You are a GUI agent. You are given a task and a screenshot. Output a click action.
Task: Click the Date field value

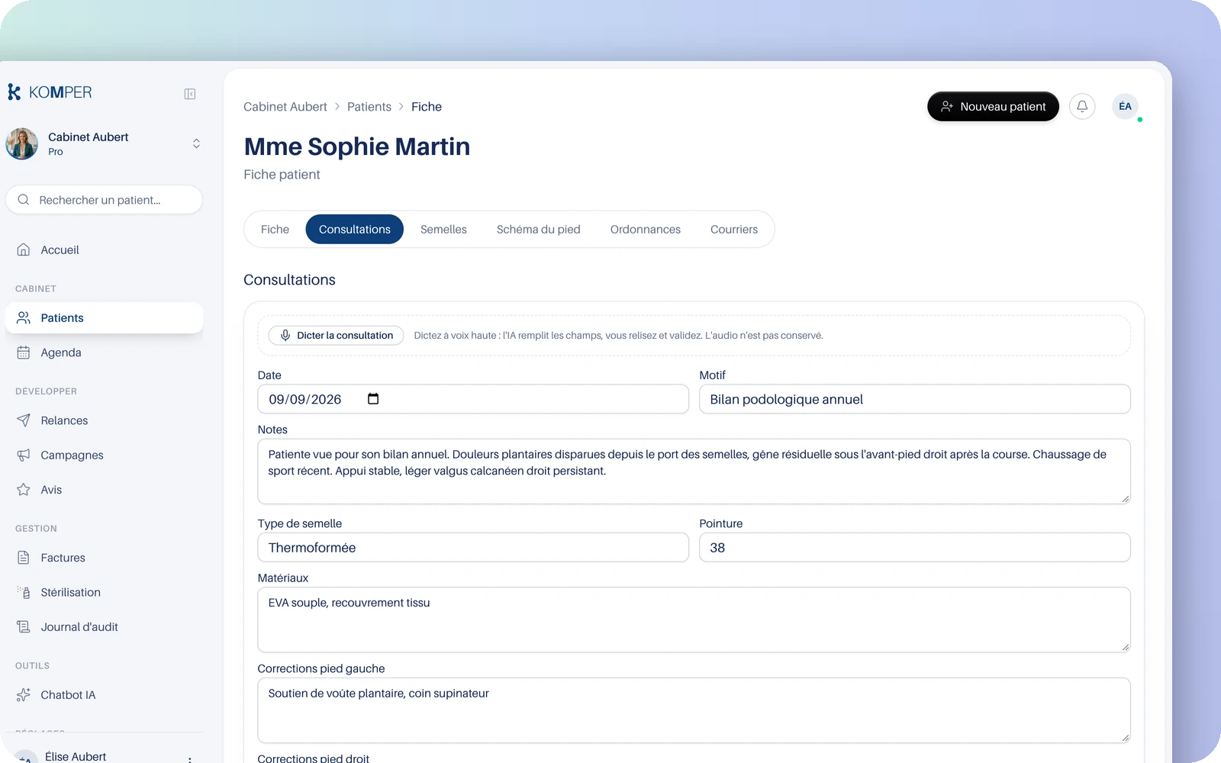pyautogui.click(x=305, y=399)
